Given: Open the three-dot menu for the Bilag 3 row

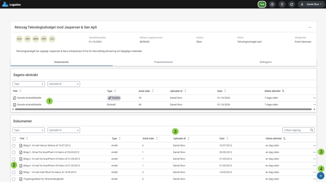Looking at the screenshot, I should pos(314,159).
